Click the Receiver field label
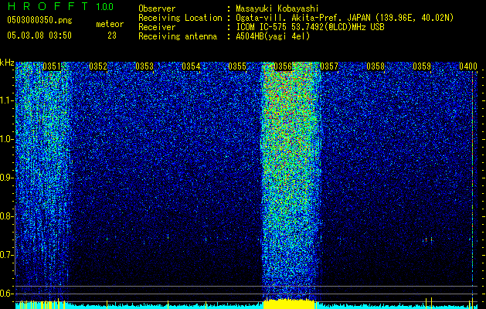Image resolution: width=486 pixels, height=309 pixels. [x=157, y=27]
